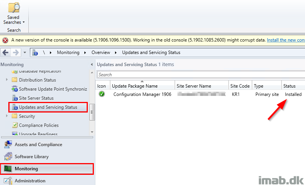305x185 pixels.
Task: Sort by Site Server Name column
Action: (202, 86)
